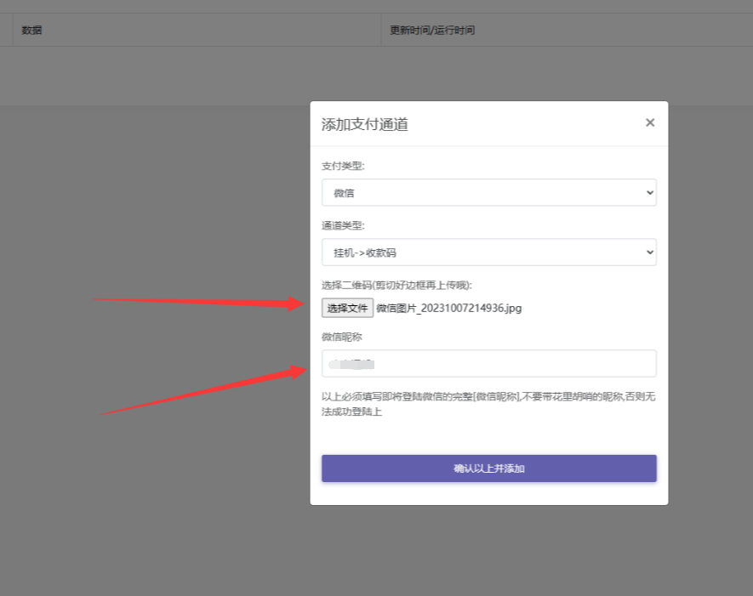Click the file picker control to re-upload QR
753x596 pixels.
tap(348, 308)
